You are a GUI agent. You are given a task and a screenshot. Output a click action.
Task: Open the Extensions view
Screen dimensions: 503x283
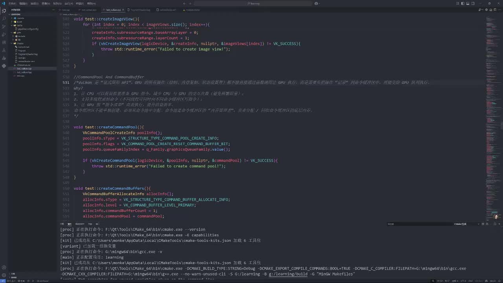(x=4, y=42)
